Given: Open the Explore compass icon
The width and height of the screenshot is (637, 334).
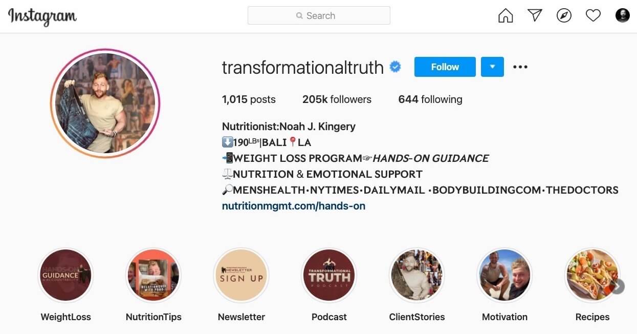Looking at the screenshot, I should (564, 16).
